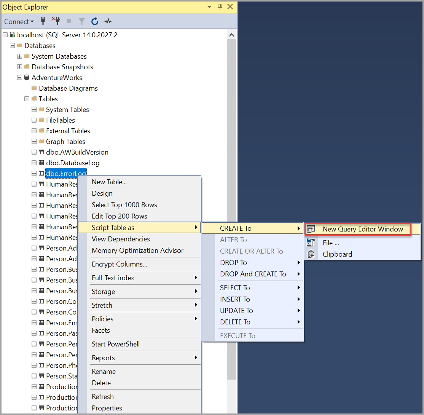Open Activity Monitor from the toolbar

pyautogui.click(x=108, y=21)
